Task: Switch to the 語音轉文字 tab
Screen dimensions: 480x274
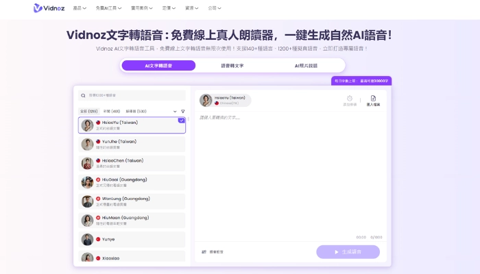Action: tap(232, 66)
